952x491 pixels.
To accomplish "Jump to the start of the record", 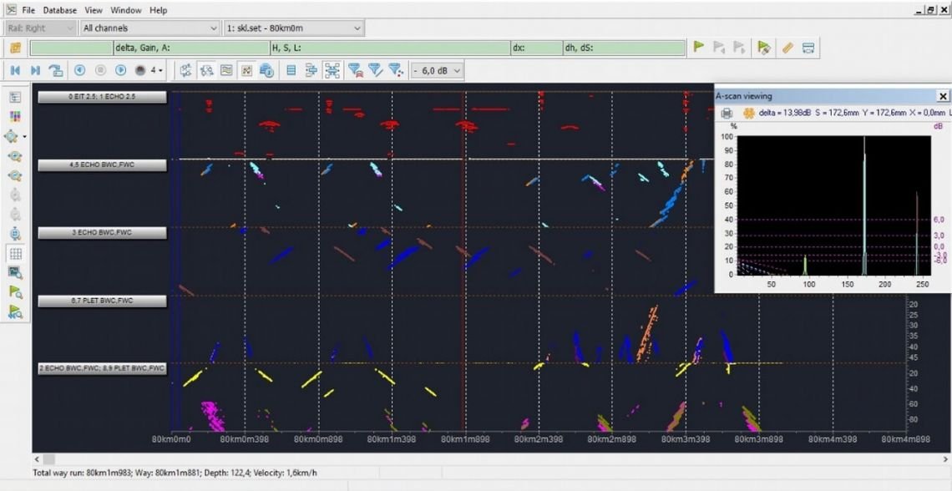I will point(15,71).
